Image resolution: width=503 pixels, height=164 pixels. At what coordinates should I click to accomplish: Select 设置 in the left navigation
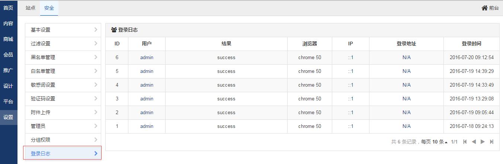(8, 117)
